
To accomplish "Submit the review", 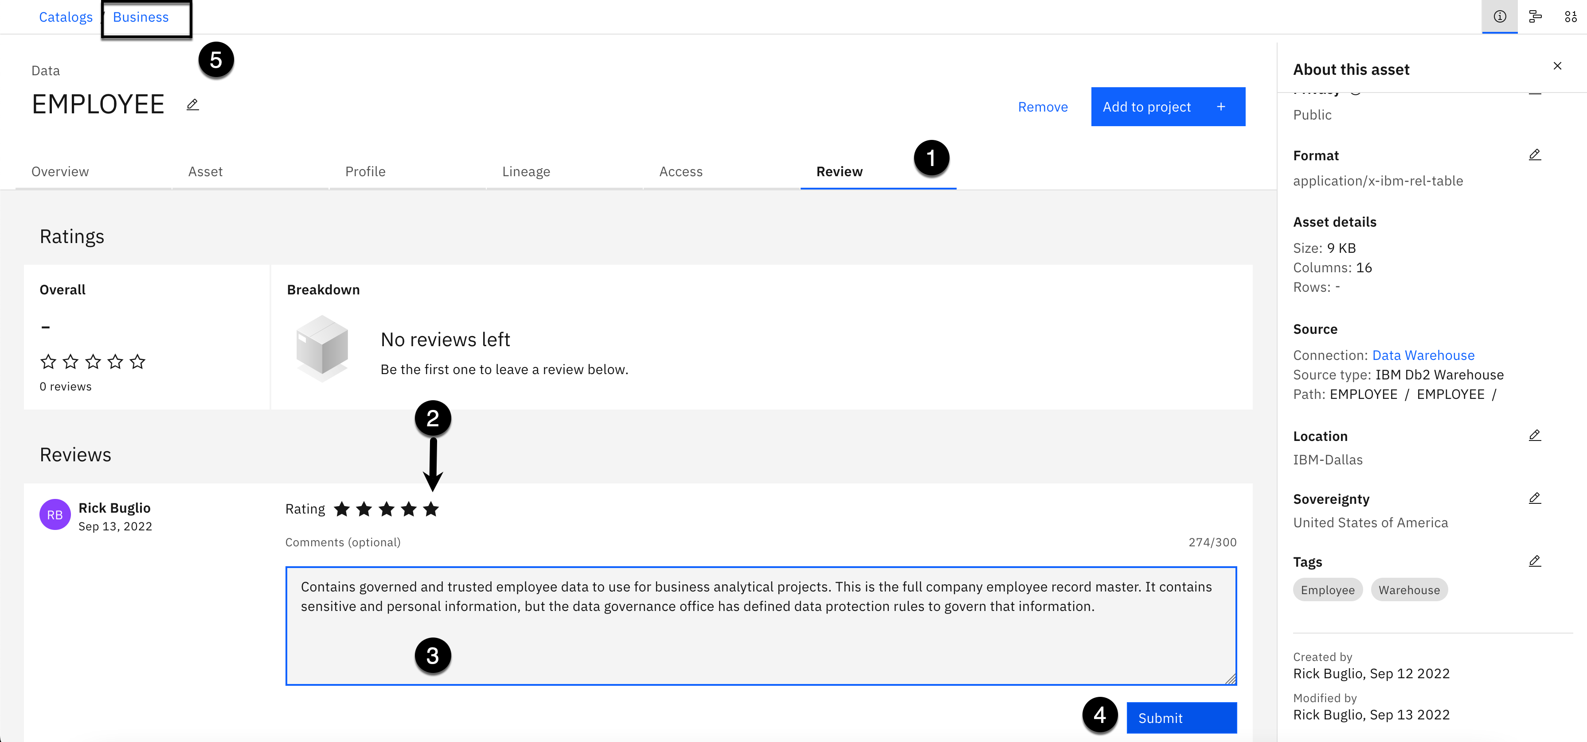I will pyautogui.click(x=1181, y=717).
